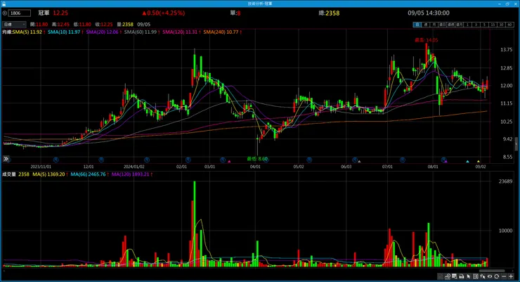Click the 最高 14.05 high price label
This screenshot has width=520, height=282.
[426, 40]
